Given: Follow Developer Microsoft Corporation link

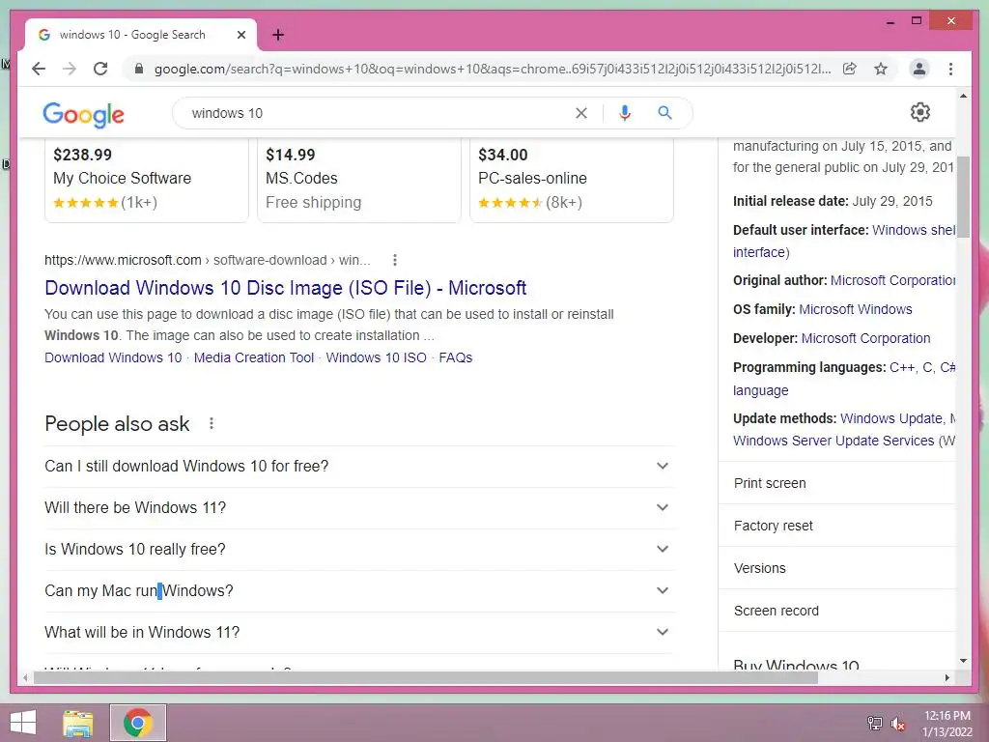Looking at the screenshot, I should (865, 338).
